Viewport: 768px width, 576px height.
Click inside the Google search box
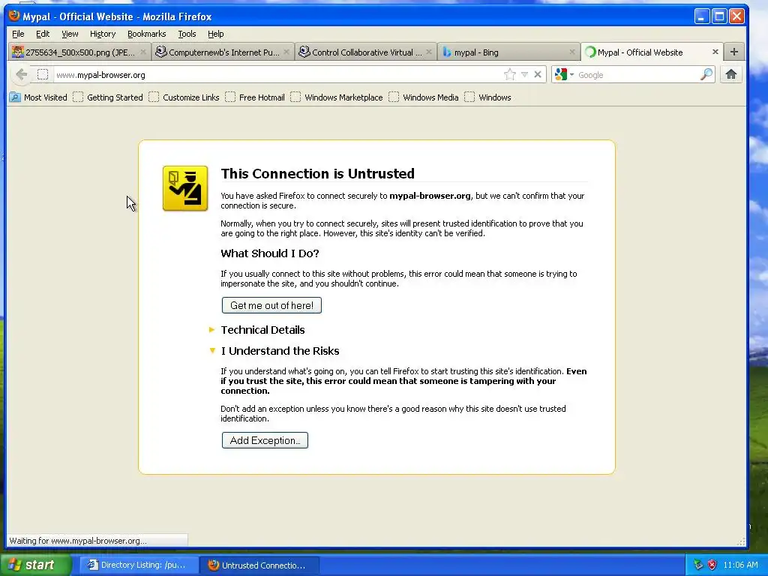(x=637, y=75)
